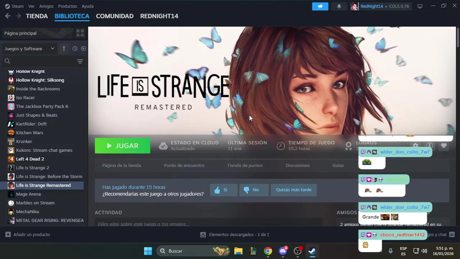The height and width of the screenshot is (259, 460).
Task: Open File Explorer from taskbar
Action: tap(238, 251)
